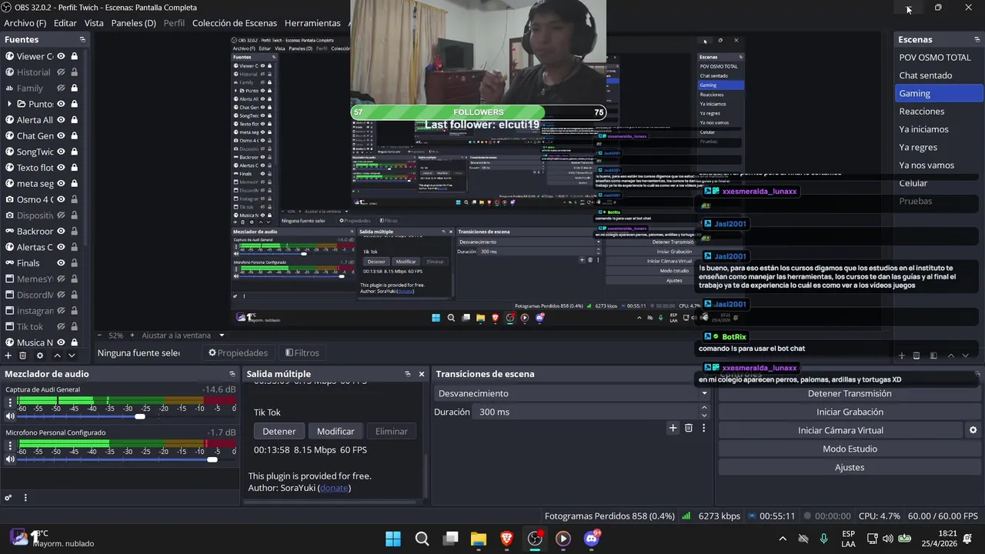This screenshot has width=985, height=554.
Task: Open Colección de Escenas menu
Action: [x=233, y=23]
